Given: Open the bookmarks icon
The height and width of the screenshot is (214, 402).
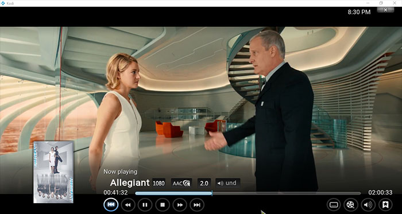Looking at the screenshot, I should coord(385,205).
